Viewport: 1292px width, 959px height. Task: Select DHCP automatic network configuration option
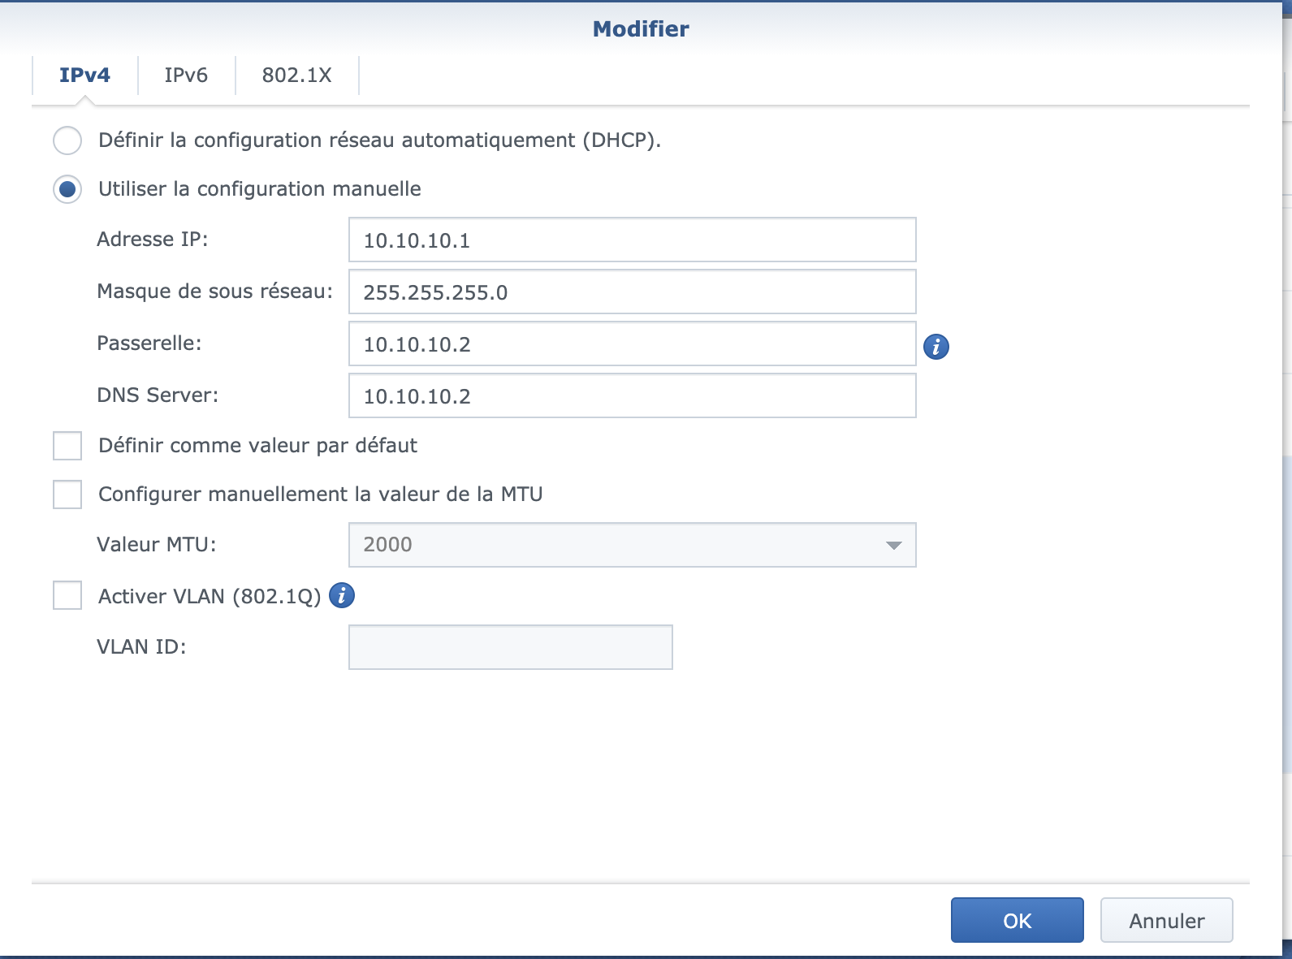point(67,140)
